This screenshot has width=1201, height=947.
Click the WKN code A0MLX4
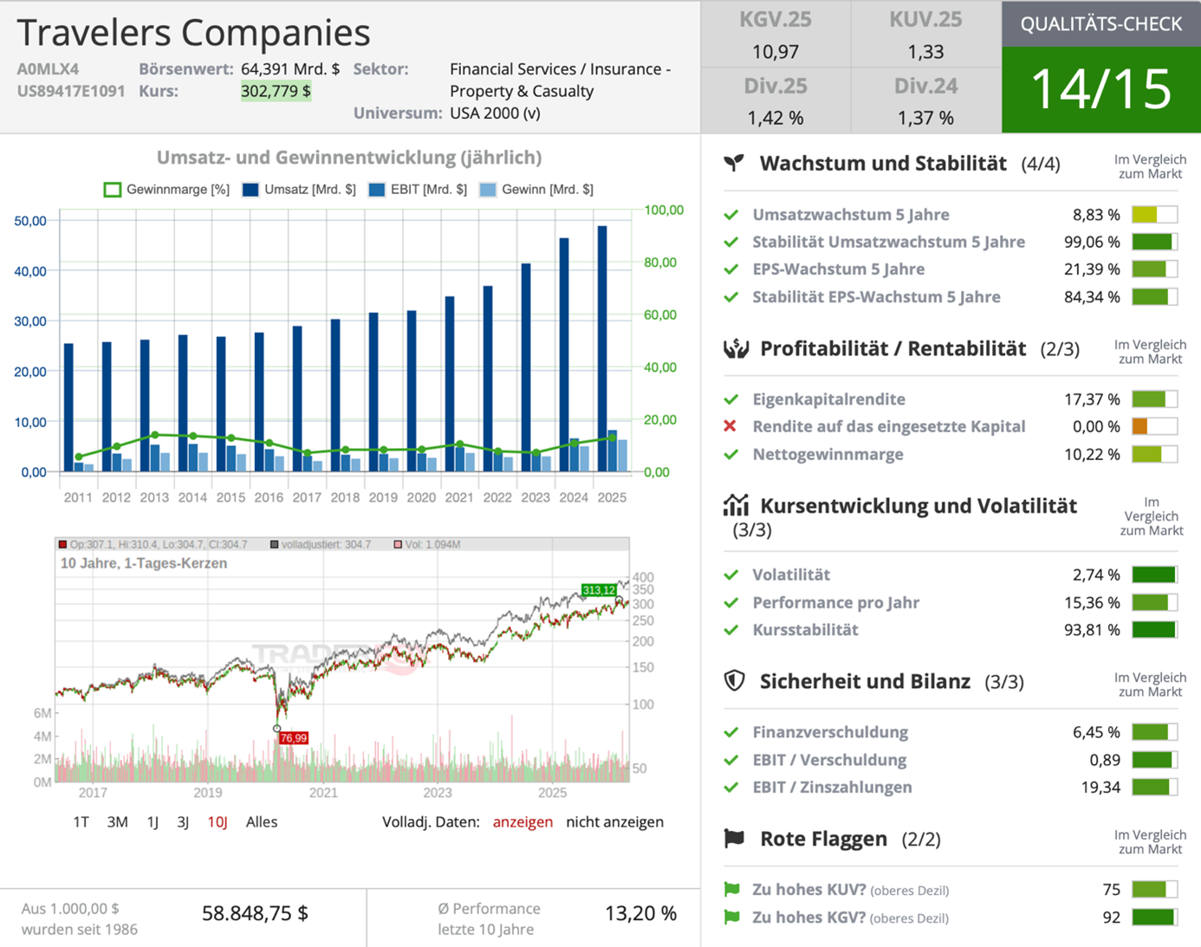(48, 69)
